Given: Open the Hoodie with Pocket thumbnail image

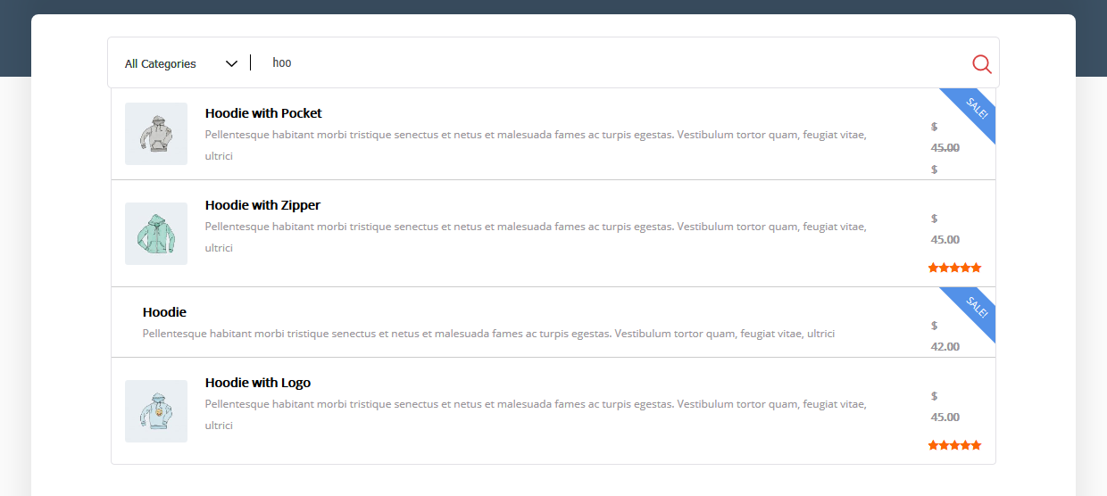Looking at the screenshot, I should click(156, 134).
